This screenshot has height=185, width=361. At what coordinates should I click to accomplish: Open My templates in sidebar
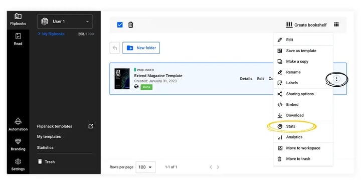point(49,137)
